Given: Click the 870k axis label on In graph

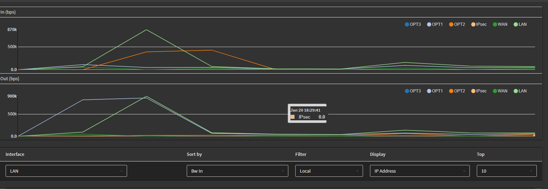Looking at the screenshot, I should (12, 30).
